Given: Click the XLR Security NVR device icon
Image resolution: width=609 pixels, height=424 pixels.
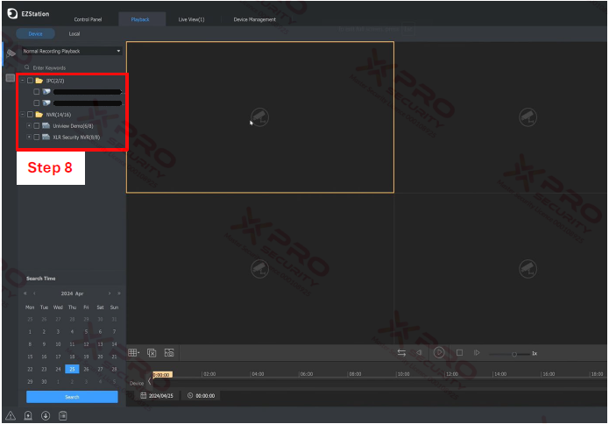Looking at the screenshot, I should pos(46,137).
